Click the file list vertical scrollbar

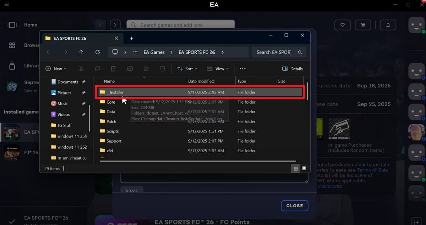click(x=307, y=91)
